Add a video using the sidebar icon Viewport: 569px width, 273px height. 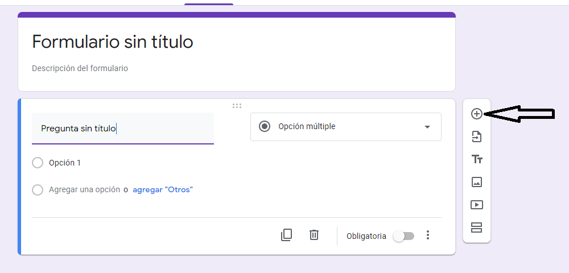pyautogui.click(x=476, y=205)
